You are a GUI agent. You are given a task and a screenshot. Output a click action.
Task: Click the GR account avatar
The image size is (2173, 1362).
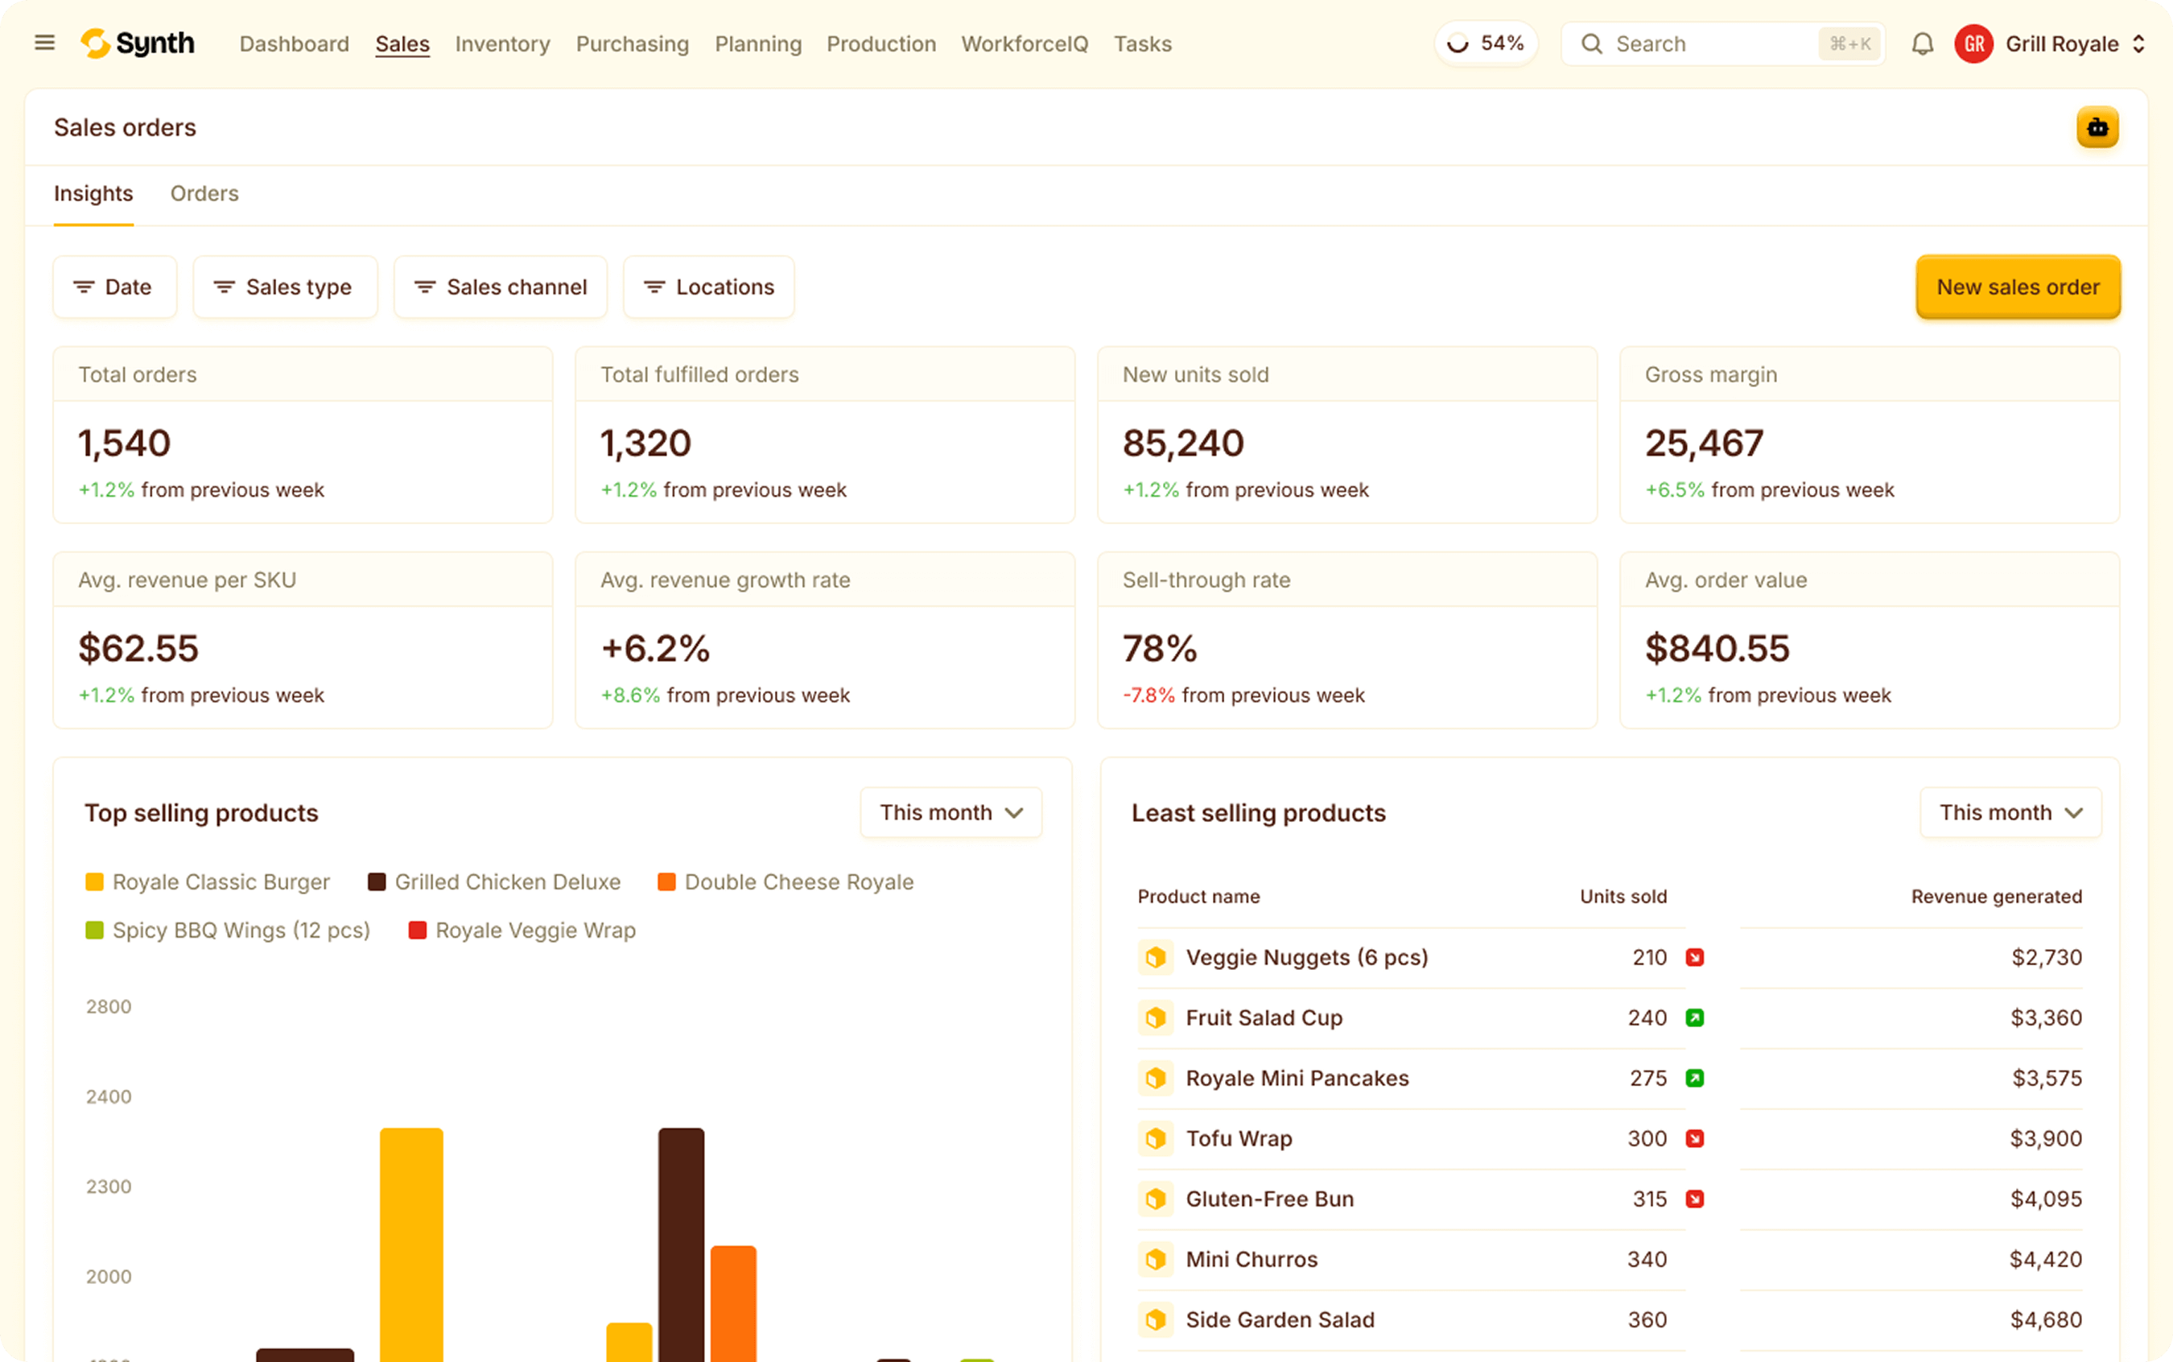click(x=1973, y=44)
